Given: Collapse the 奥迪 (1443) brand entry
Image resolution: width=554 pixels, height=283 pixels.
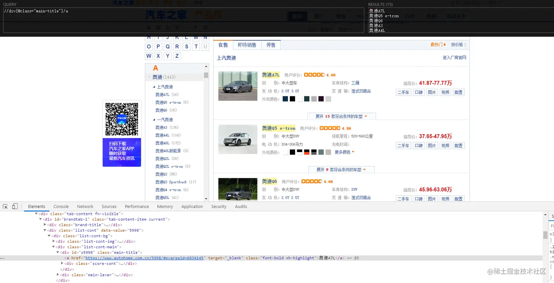Looking at the screenshot, I should pyautogui.click(x=149, y=77).
